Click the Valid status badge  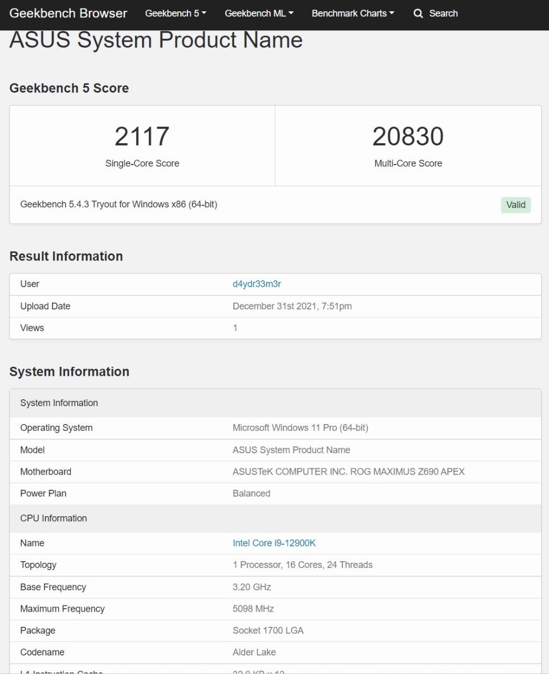516,204
